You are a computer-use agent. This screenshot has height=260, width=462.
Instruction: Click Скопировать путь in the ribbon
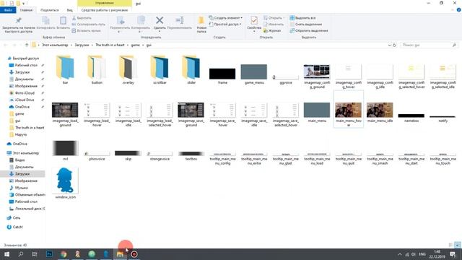[88, 24]
